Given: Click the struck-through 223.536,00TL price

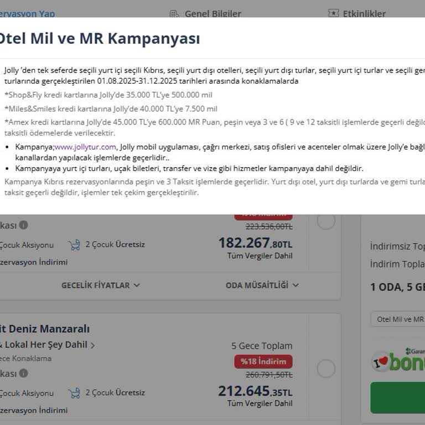Looking at the screenshot, I should [x=269, y=226].
